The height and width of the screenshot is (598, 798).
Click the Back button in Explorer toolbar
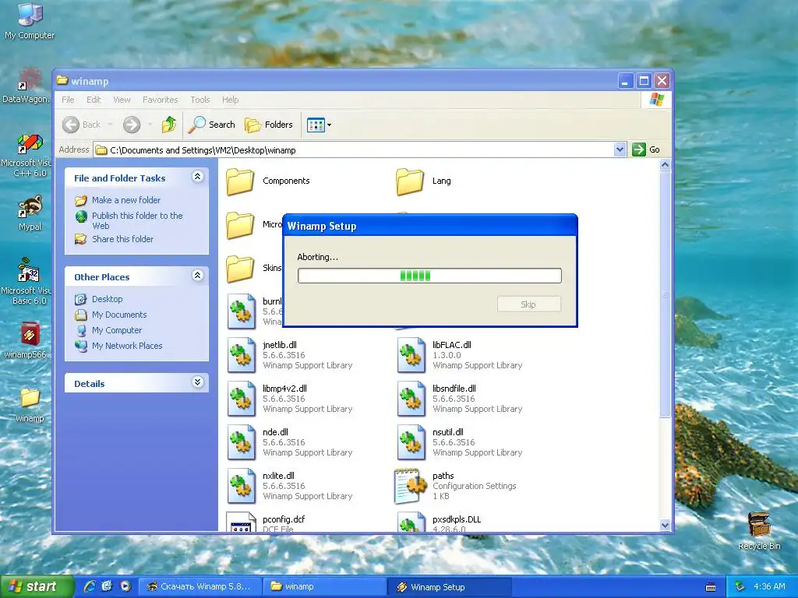pos(82,125)
